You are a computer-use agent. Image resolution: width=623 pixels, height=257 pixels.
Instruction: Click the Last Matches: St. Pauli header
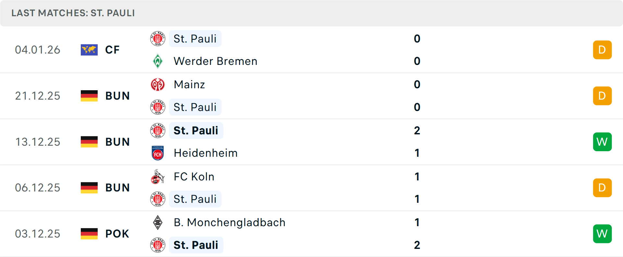[73, 13]
